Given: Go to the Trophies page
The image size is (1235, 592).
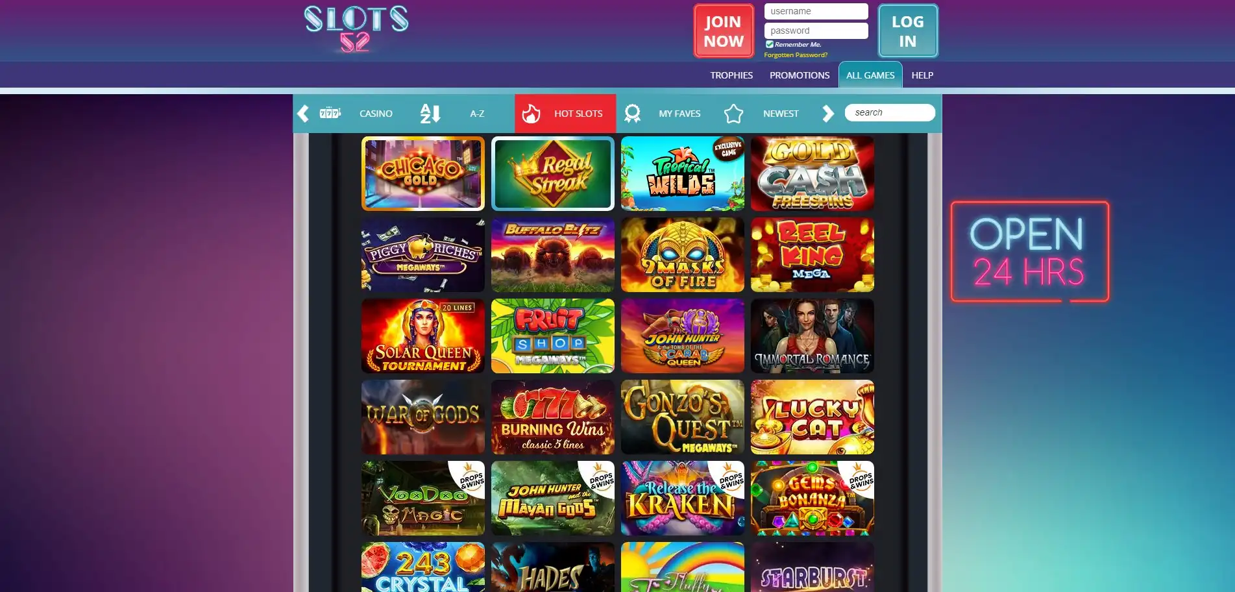Looking at the screenshot, I should [731, 75].
